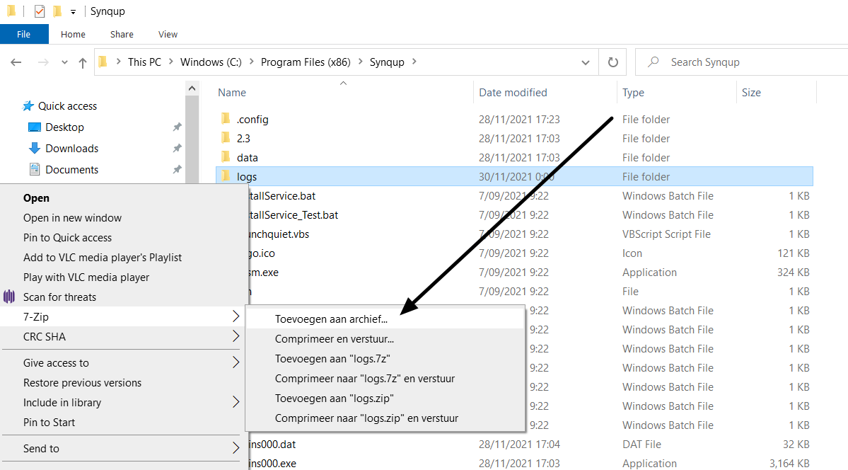Choose Comprimeer naar "logs.7z" en verstuur

click(385, 379)
